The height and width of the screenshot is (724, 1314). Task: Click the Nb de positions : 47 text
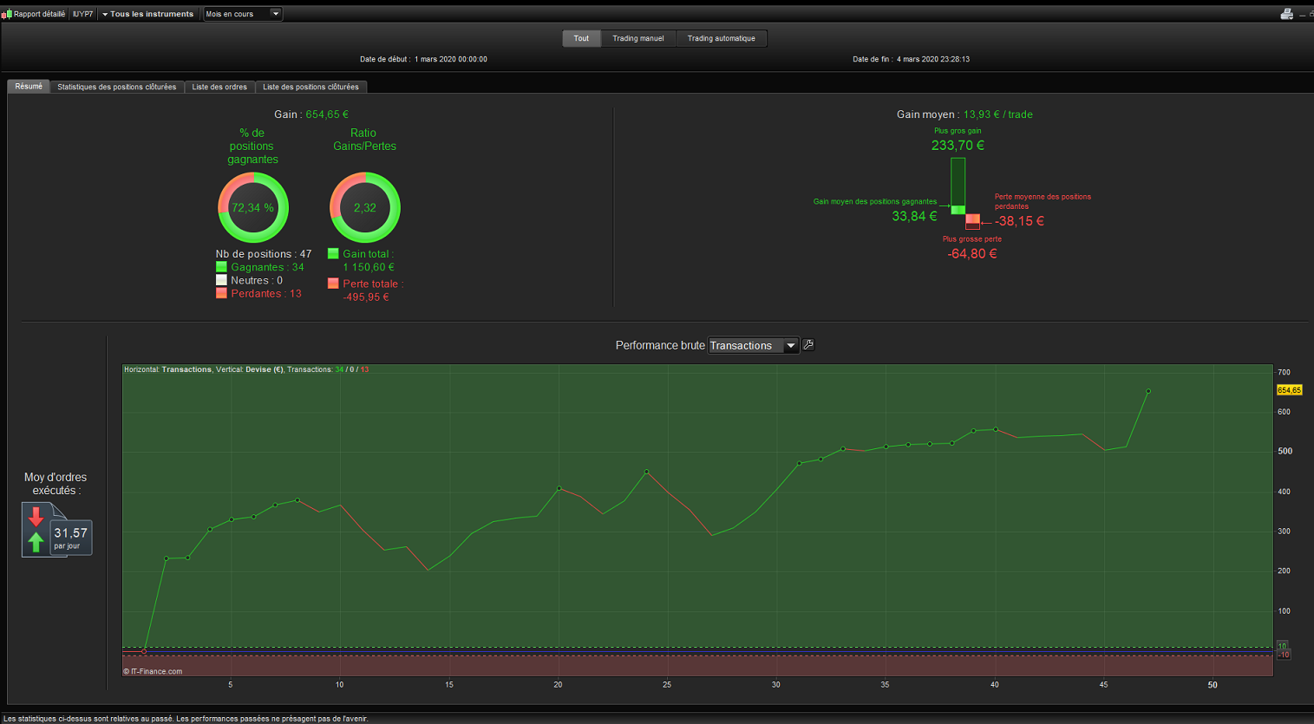click(264, 254)
